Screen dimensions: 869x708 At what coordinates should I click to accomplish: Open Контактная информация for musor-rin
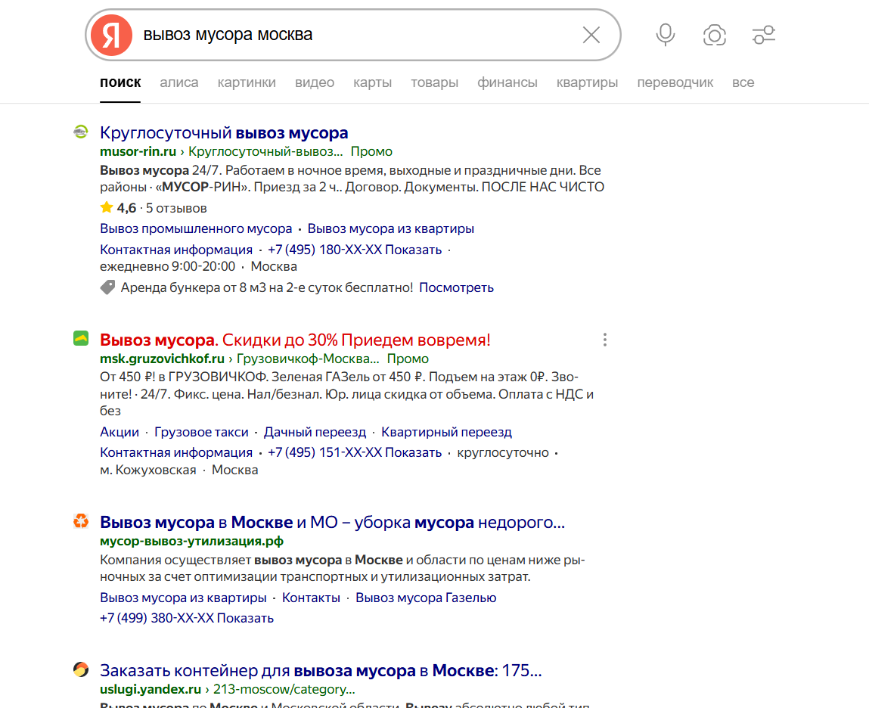176,250
